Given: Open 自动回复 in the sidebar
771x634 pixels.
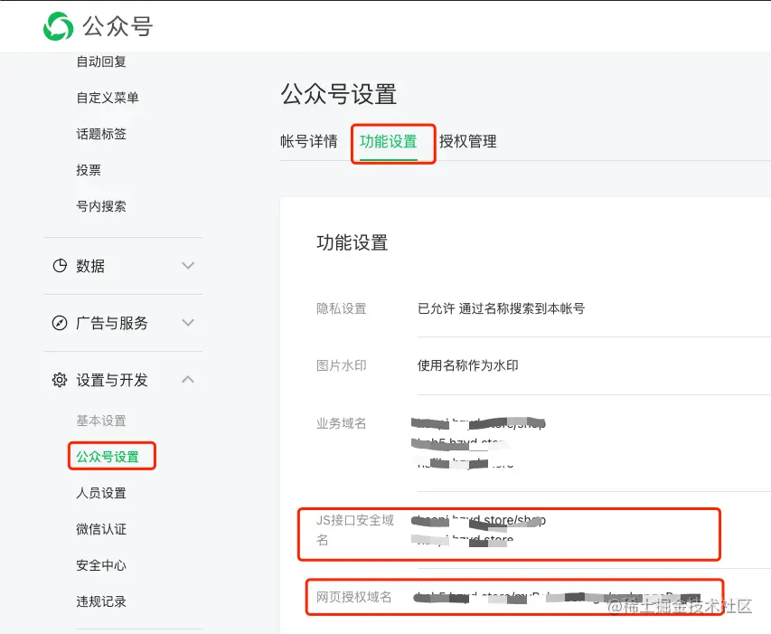Looking at the screenshot, I should 101,62.
